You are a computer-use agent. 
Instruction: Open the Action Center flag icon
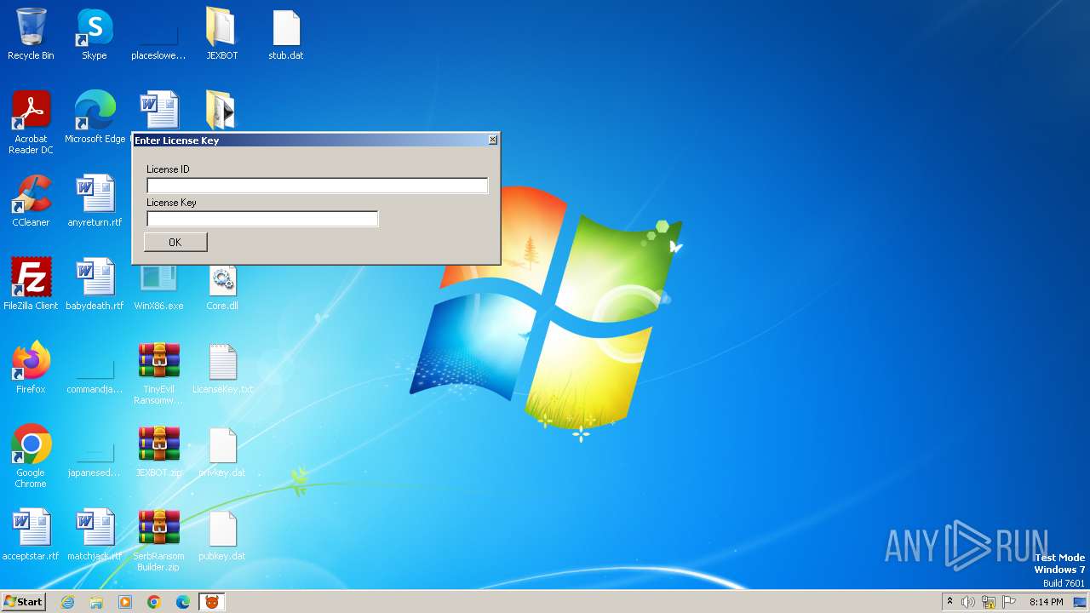pyautogui.click(x=1009, y=602)
